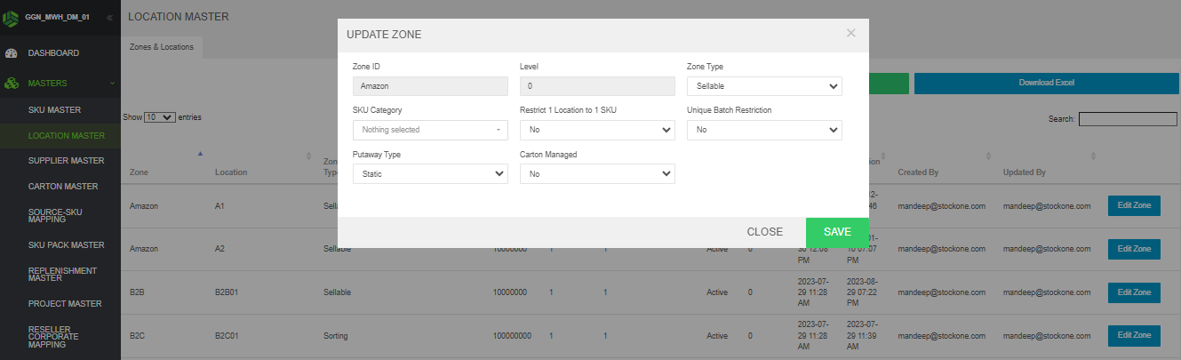The image size is (1181, 360).
Task: Open the Zone Type dropdown
Action: coord(764,86)
